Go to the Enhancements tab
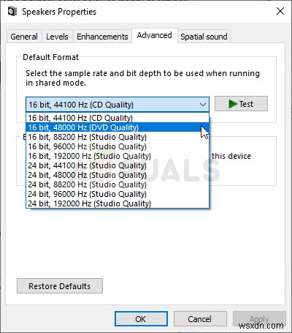 point(102,37)
